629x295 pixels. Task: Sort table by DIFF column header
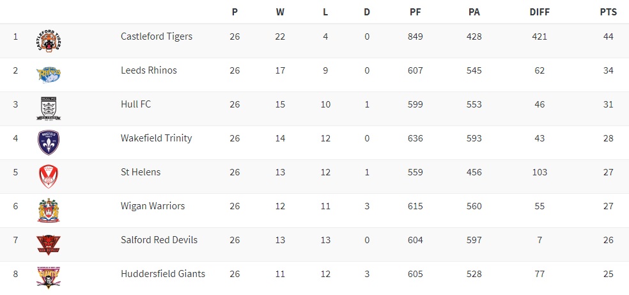coord(539,12)
